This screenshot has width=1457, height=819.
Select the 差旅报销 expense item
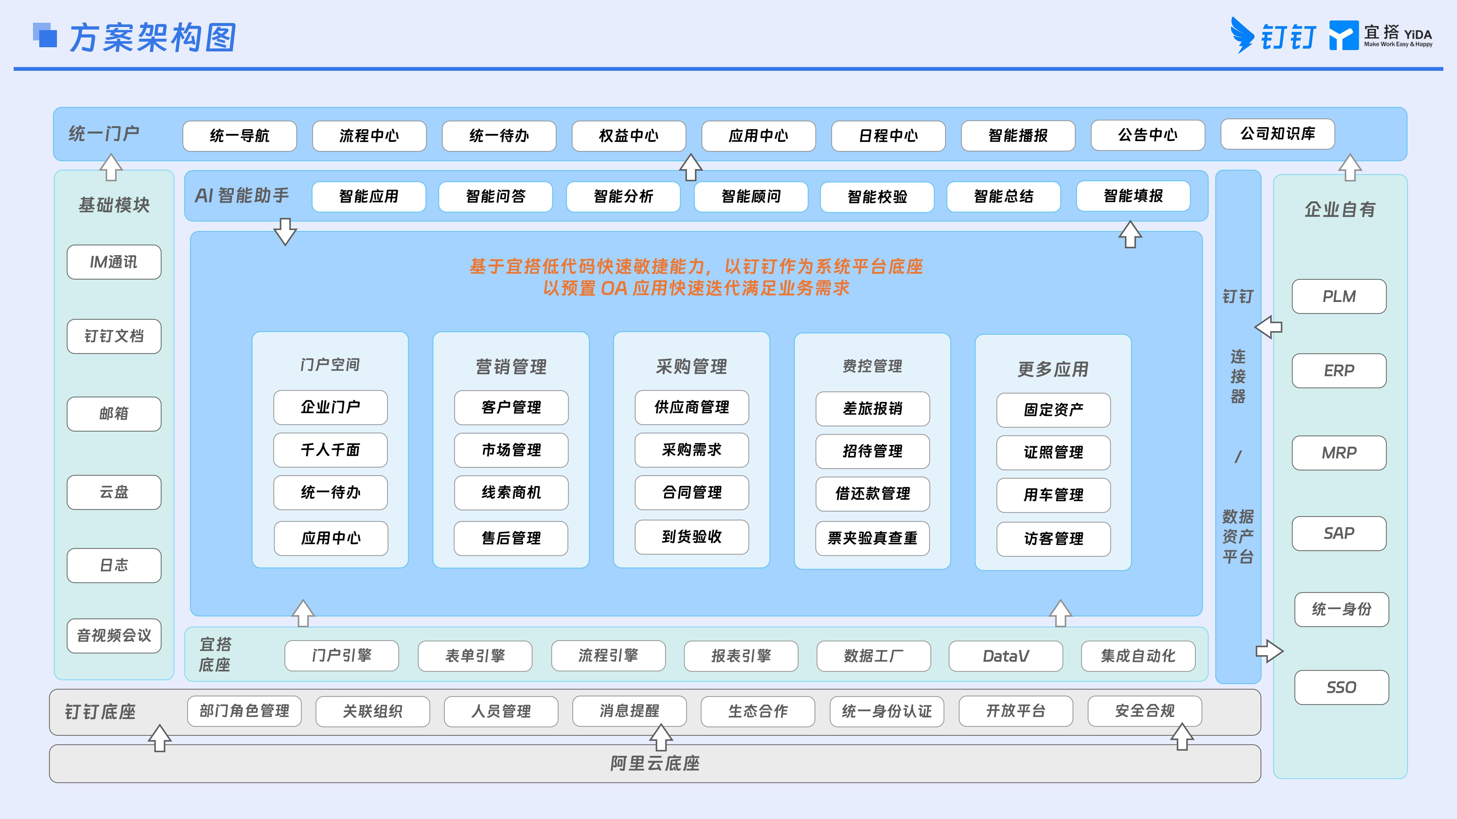873,409
